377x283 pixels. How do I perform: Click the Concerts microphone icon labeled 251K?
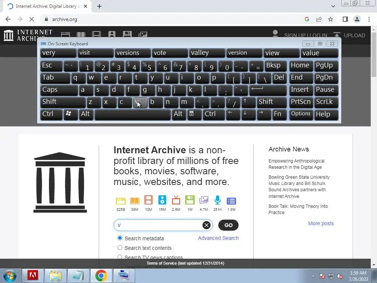pyautogui.click(x=218, y=200)
